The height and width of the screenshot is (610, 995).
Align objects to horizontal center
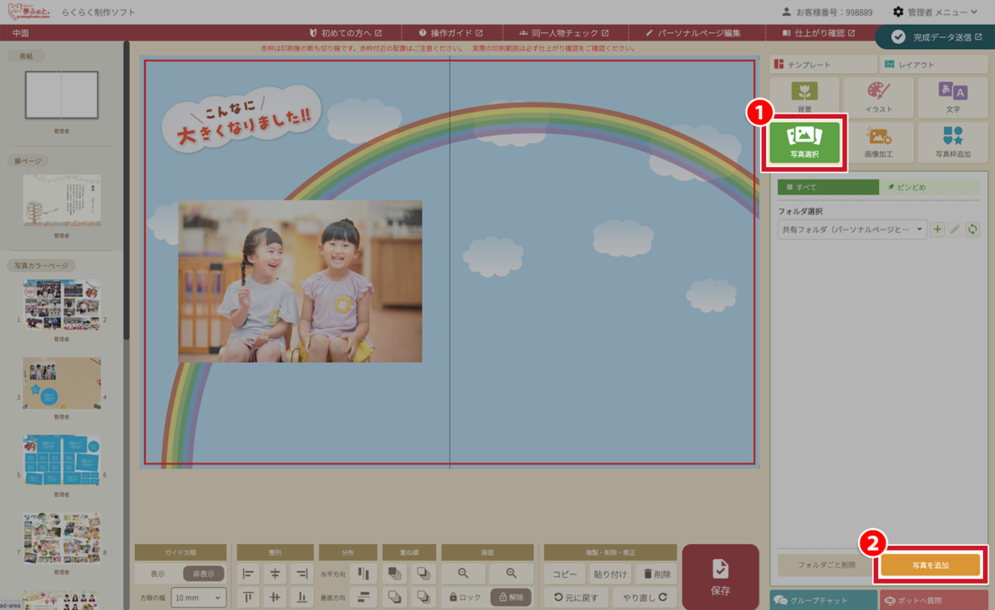point(275,574)
